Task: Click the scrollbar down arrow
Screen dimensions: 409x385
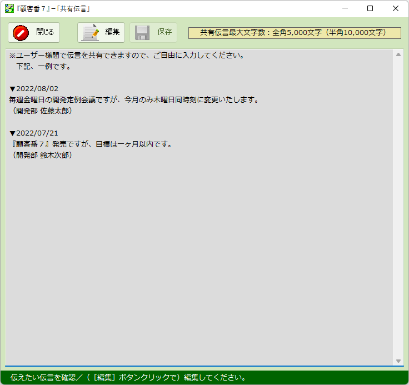Action: pyautogui.click(x=398, y=361)
